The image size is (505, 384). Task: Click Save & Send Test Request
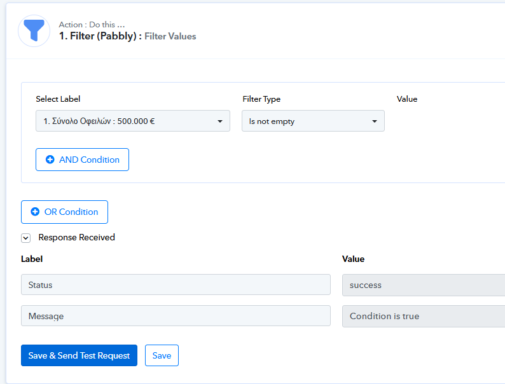[x=79, y=355]
